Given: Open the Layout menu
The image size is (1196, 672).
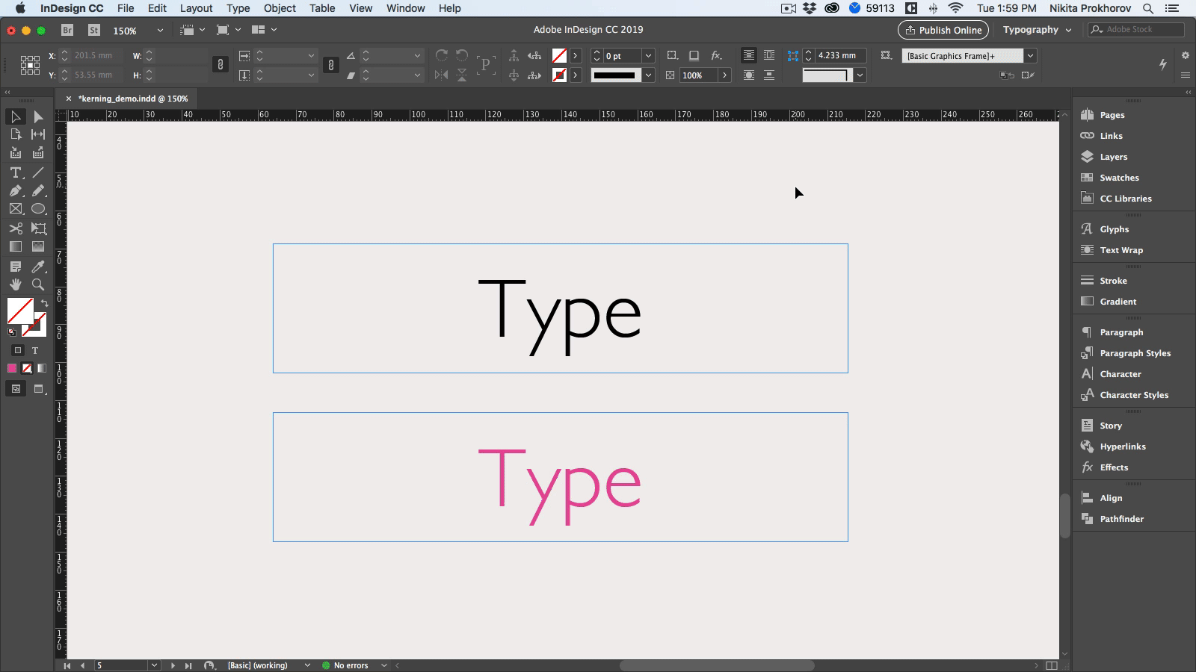Looking at the screenshot, I should point(196,8).
